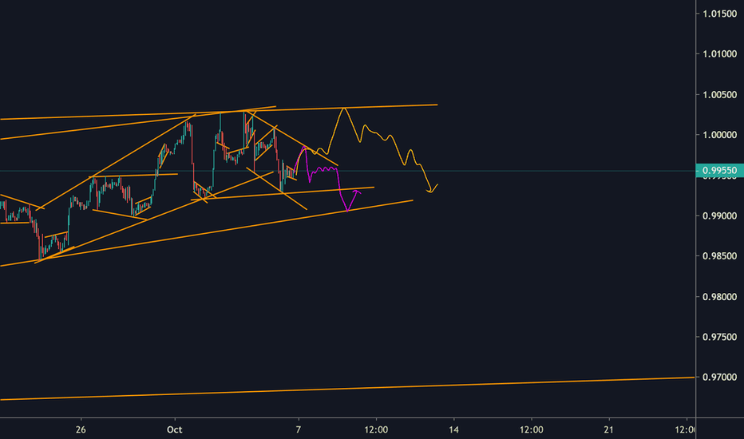The height and width of the screenshot is (439, 744).
Task: Click the 21 date label on time axis
Action: pyautogui.click(x=609, y=430)
